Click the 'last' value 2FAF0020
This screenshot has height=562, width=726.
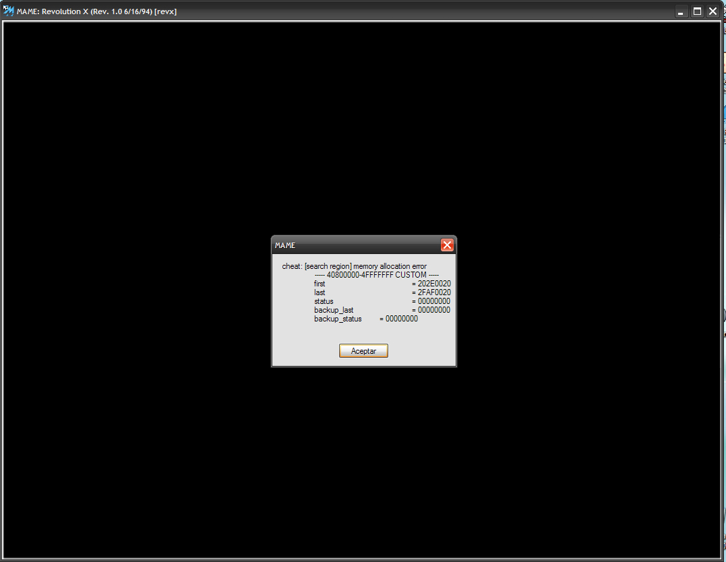434,292
